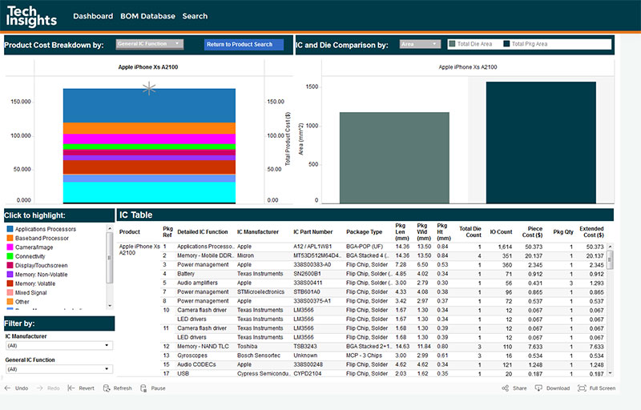Screen dimensions: 641x410
Task: Click the Undo arrow icon
Action: 8,388
